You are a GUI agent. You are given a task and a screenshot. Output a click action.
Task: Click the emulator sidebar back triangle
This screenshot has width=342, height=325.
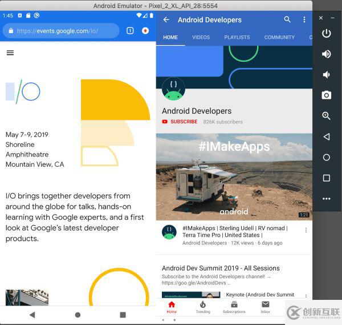[326, 137]
